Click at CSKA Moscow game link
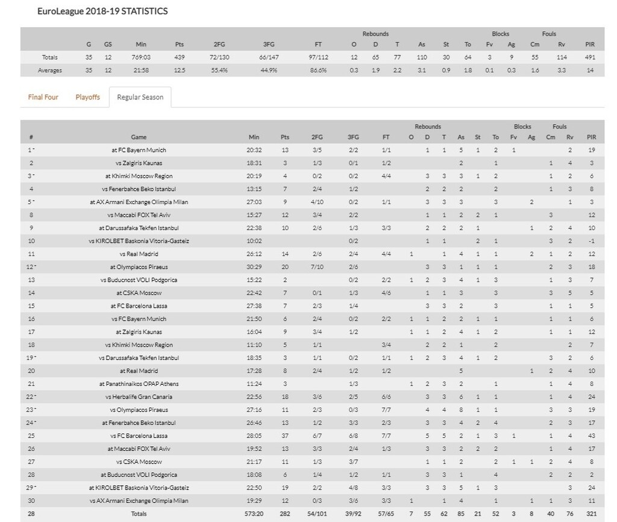The image size is (617, 522). pos(139,293)
